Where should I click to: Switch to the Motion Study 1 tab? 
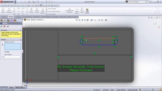[x=20, y=87]
